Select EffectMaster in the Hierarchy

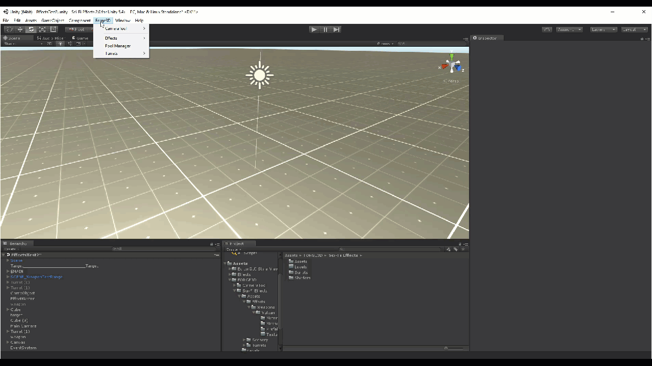click(23, 298)
